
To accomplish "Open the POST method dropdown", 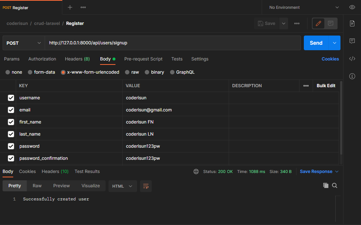I will (x=24, y=43).
